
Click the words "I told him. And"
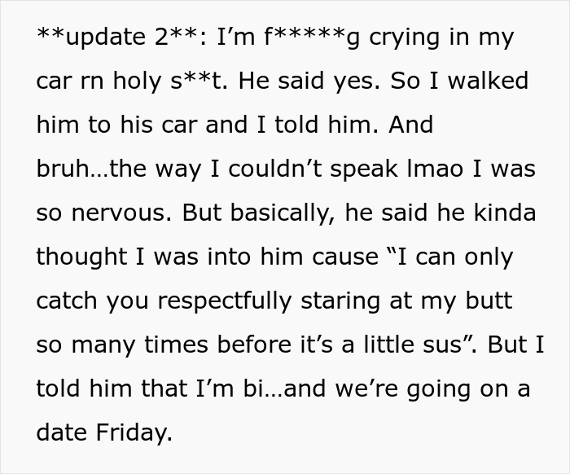pyautogui.click(x=345, y=125)
